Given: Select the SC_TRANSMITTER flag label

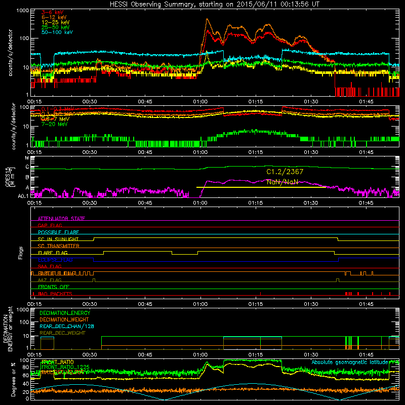Looking at the screenshot, I should point(59,246).
